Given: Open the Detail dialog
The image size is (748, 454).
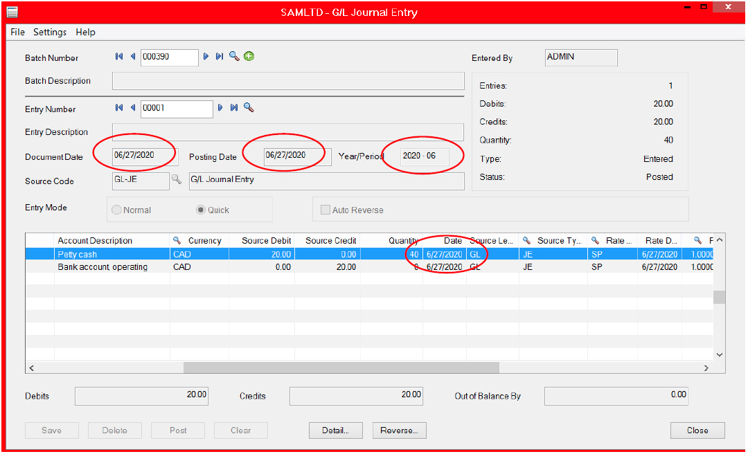Looking at the screenshot, I should tap(336, 430).
